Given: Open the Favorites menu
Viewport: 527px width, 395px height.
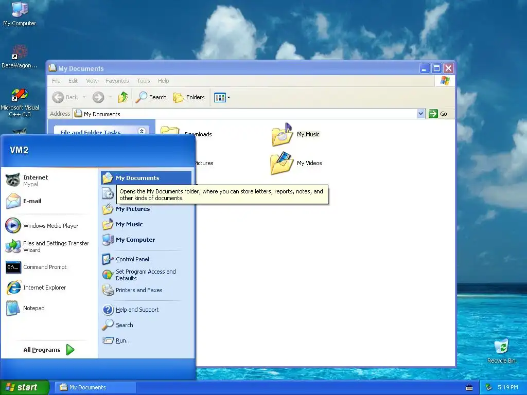Looking at the screenshot, I should (x=117, y=81).
